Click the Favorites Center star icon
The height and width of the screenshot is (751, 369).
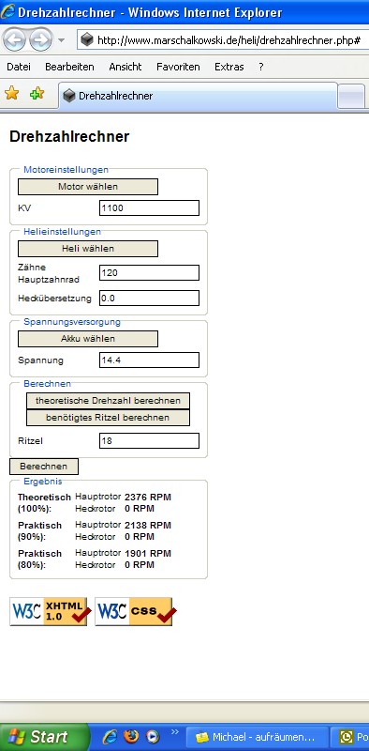(x=12, y=93)
